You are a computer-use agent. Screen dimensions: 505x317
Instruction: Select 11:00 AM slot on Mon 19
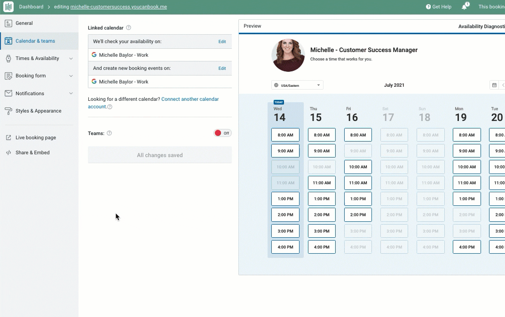(466, 183)
